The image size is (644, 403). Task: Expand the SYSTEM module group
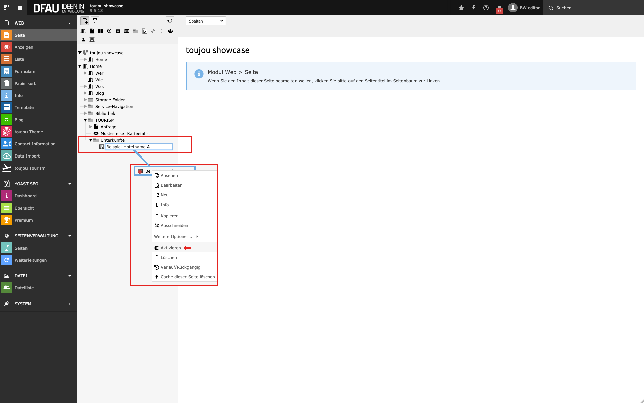(23, 304)
